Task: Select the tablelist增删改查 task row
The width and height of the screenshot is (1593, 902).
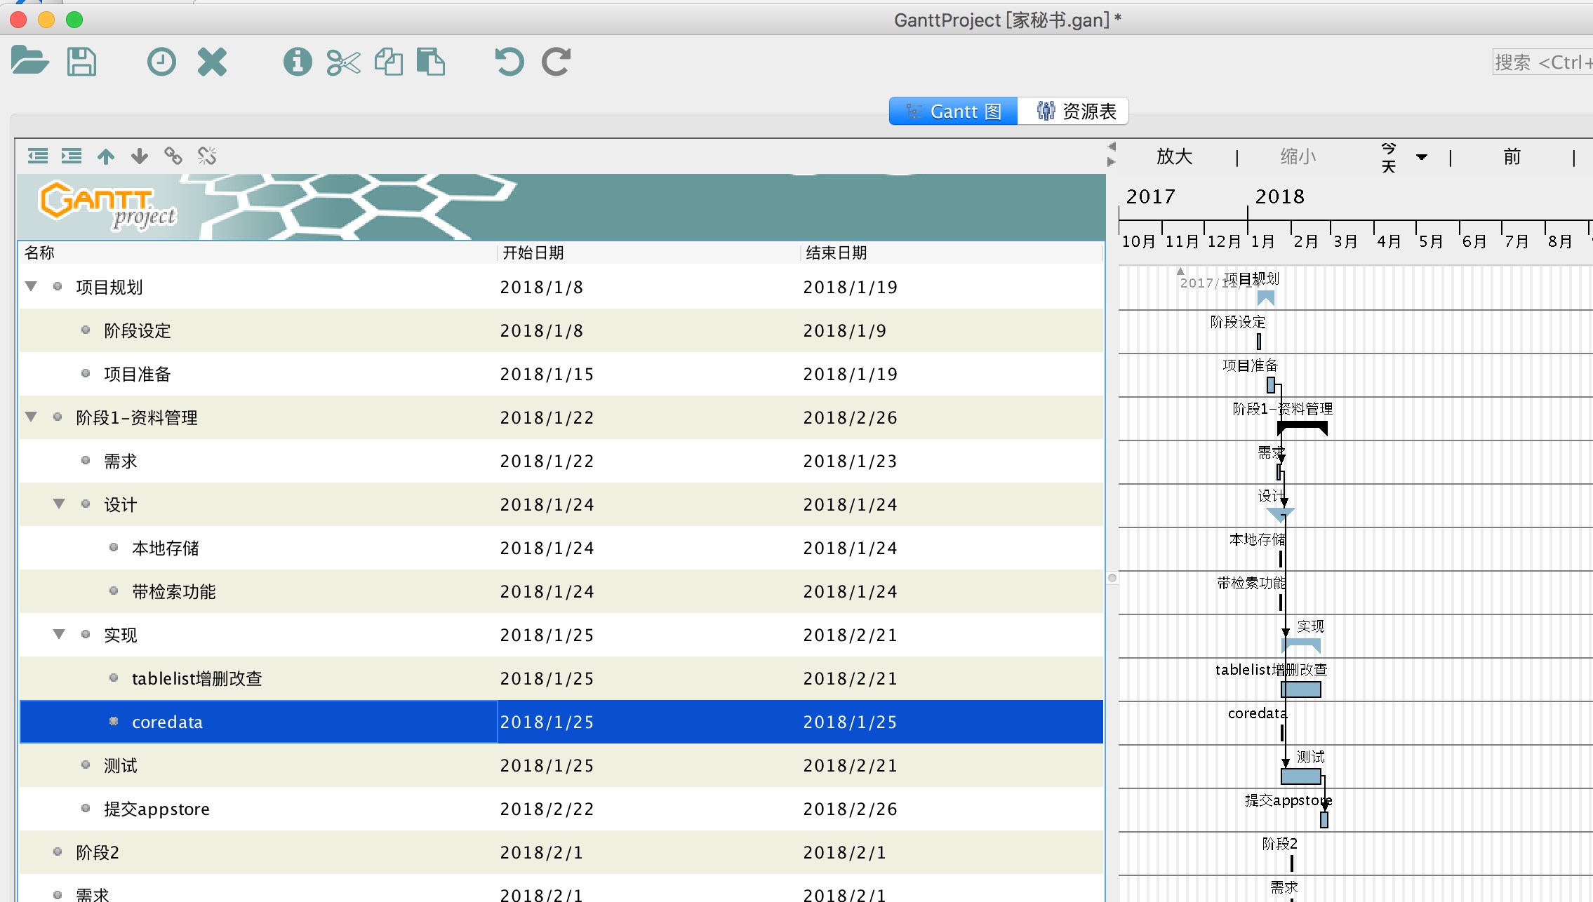Action: click(561, 678)
